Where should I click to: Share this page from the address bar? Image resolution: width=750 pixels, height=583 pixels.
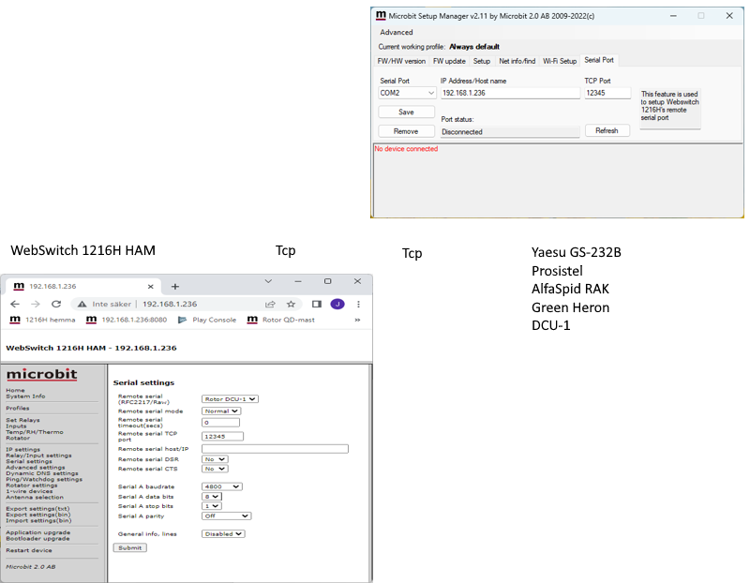[x=270, y=305]
